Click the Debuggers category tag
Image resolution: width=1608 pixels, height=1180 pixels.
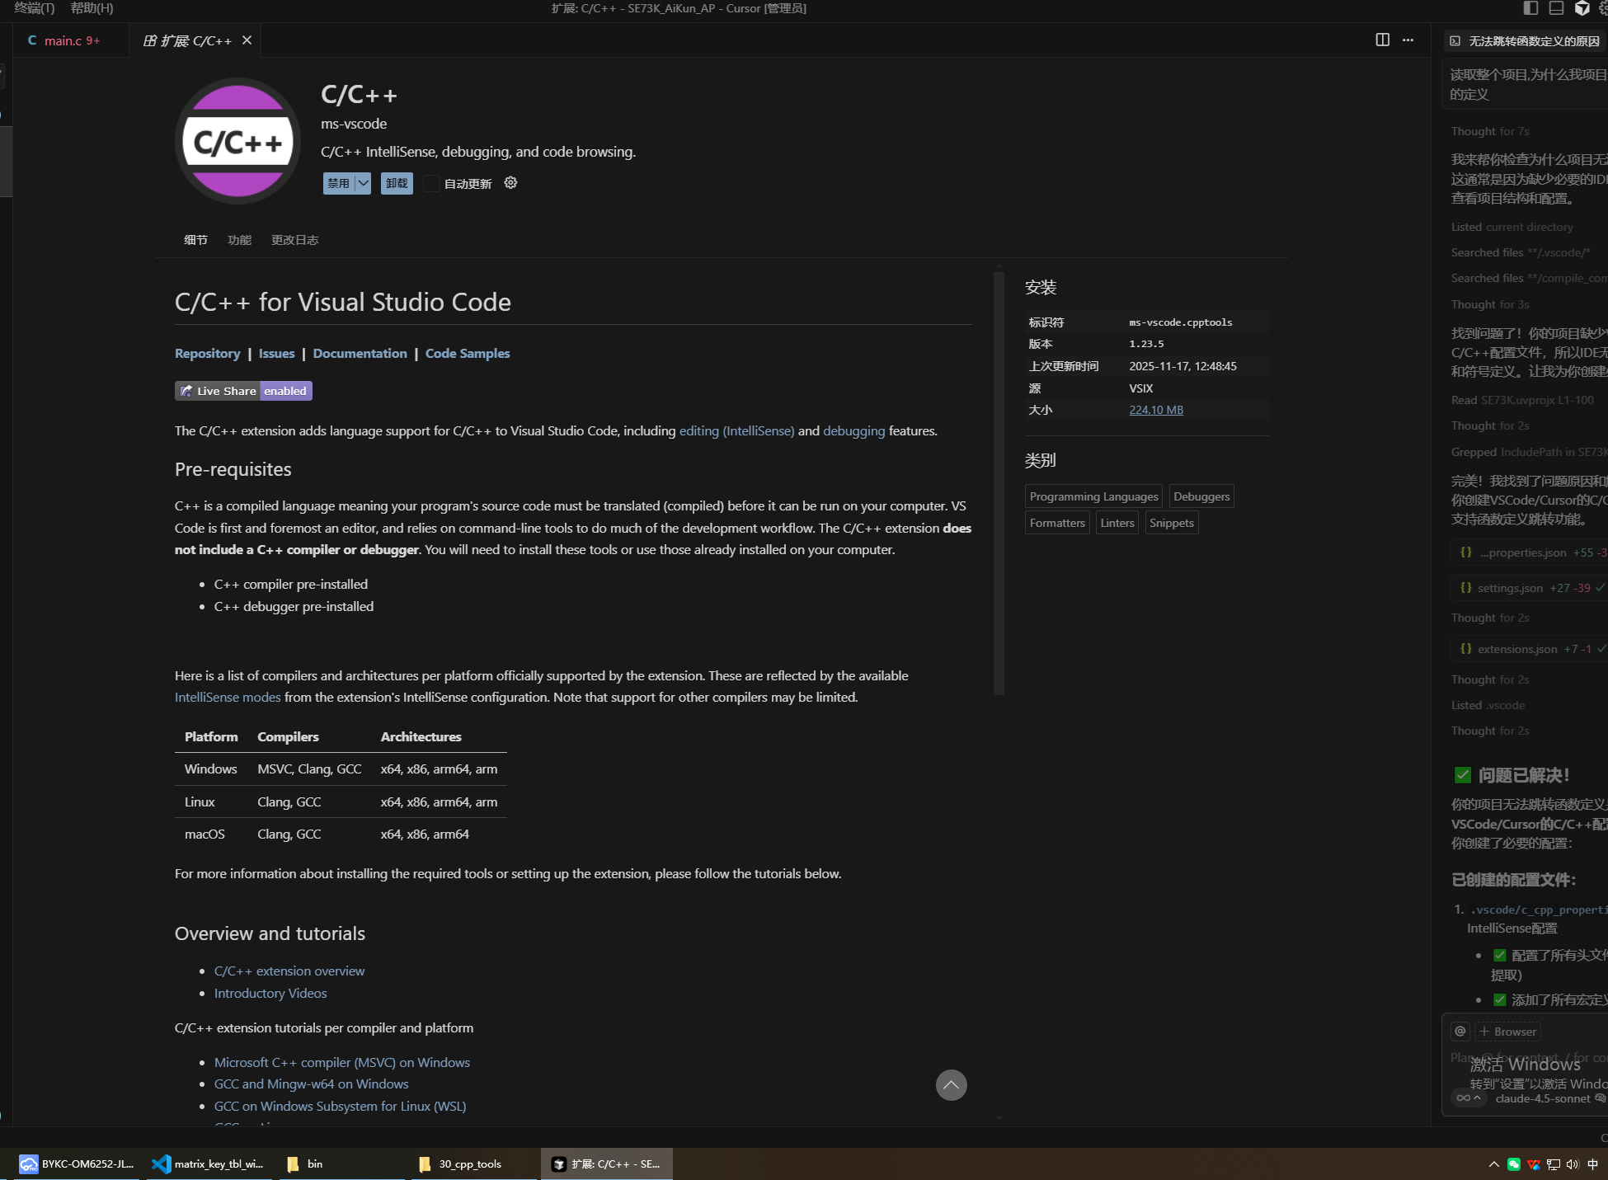[x=1201, y=496]
